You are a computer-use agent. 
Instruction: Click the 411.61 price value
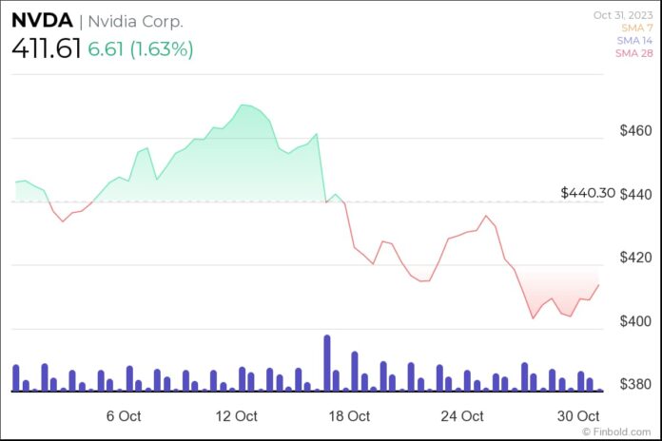click(46, 49)
